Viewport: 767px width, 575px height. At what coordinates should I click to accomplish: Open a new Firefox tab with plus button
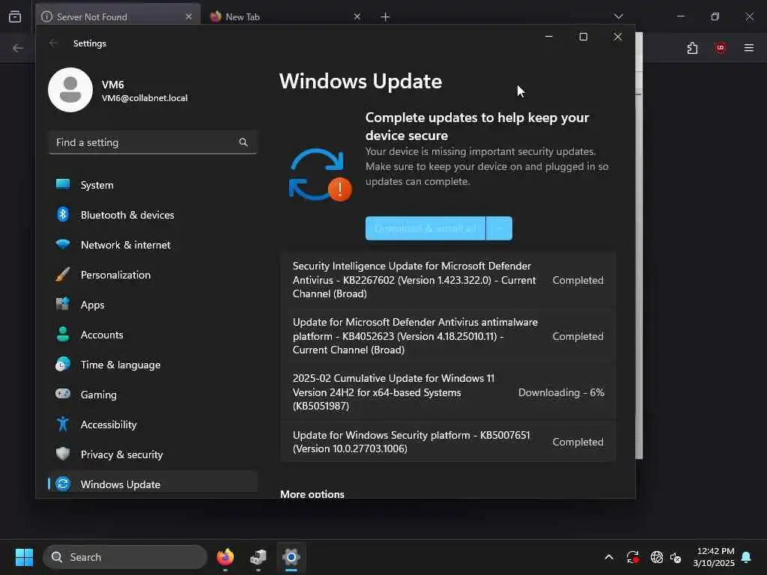coord(386,17)
